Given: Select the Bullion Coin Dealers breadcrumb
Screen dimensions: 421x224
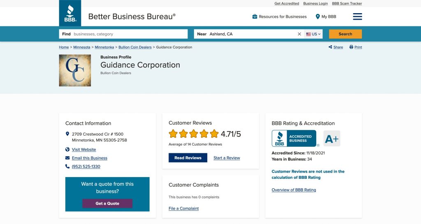Looking at the screenshot, I should point(135,47).
